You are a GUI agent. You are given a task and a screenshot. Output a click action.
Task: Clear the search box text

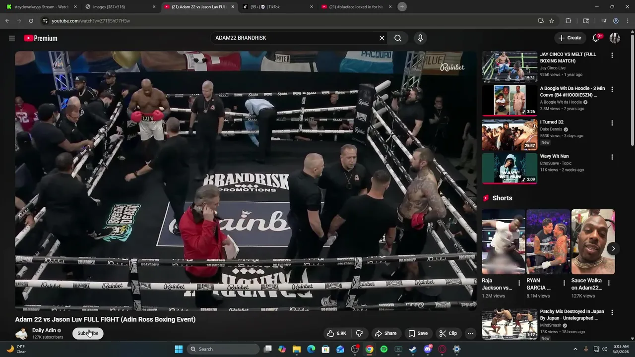[382, 38]
